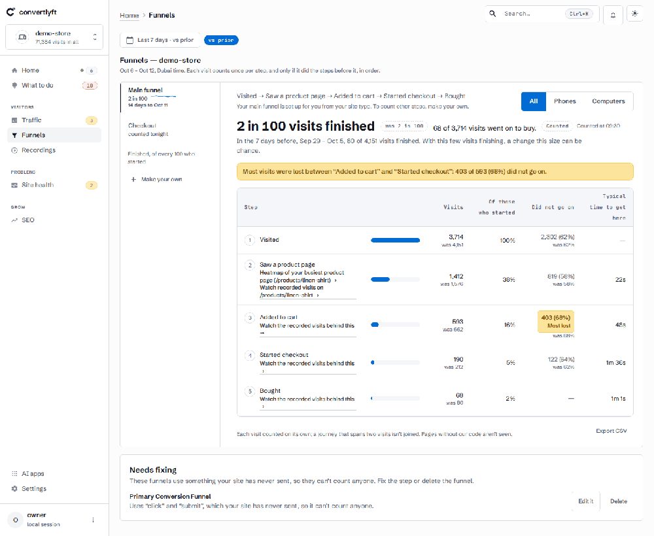Open Recordings in sidebar
This screenshot has width=654, height=536.
[54, 150]
